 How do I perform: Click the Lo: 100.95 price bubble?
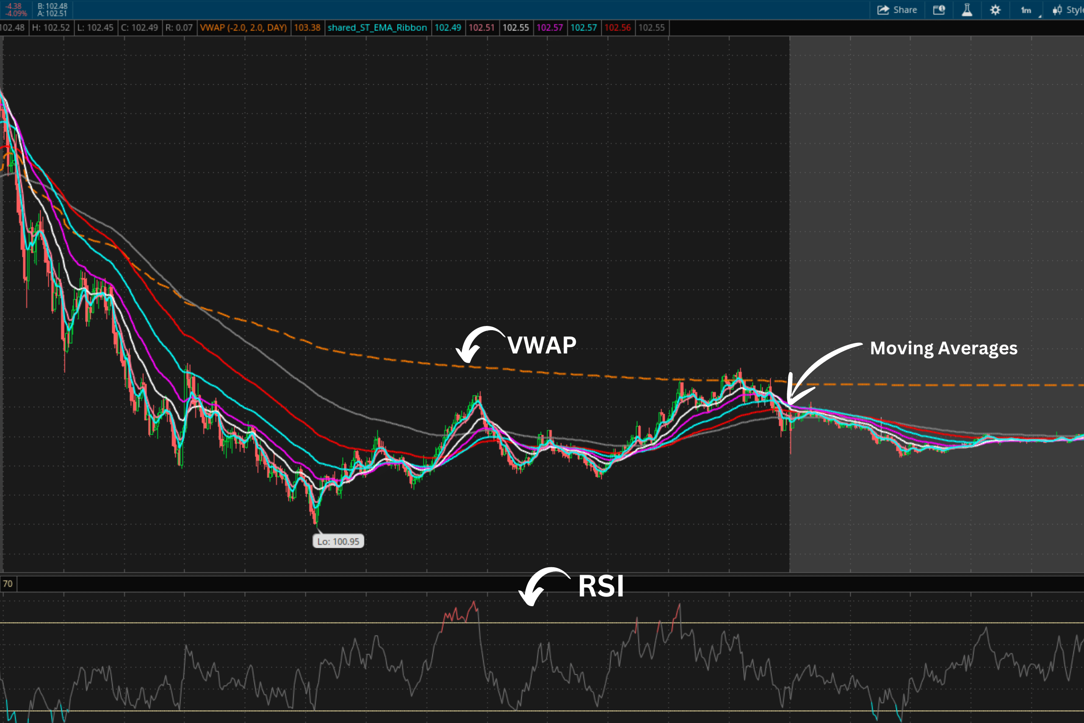click(x=338, y=541)
